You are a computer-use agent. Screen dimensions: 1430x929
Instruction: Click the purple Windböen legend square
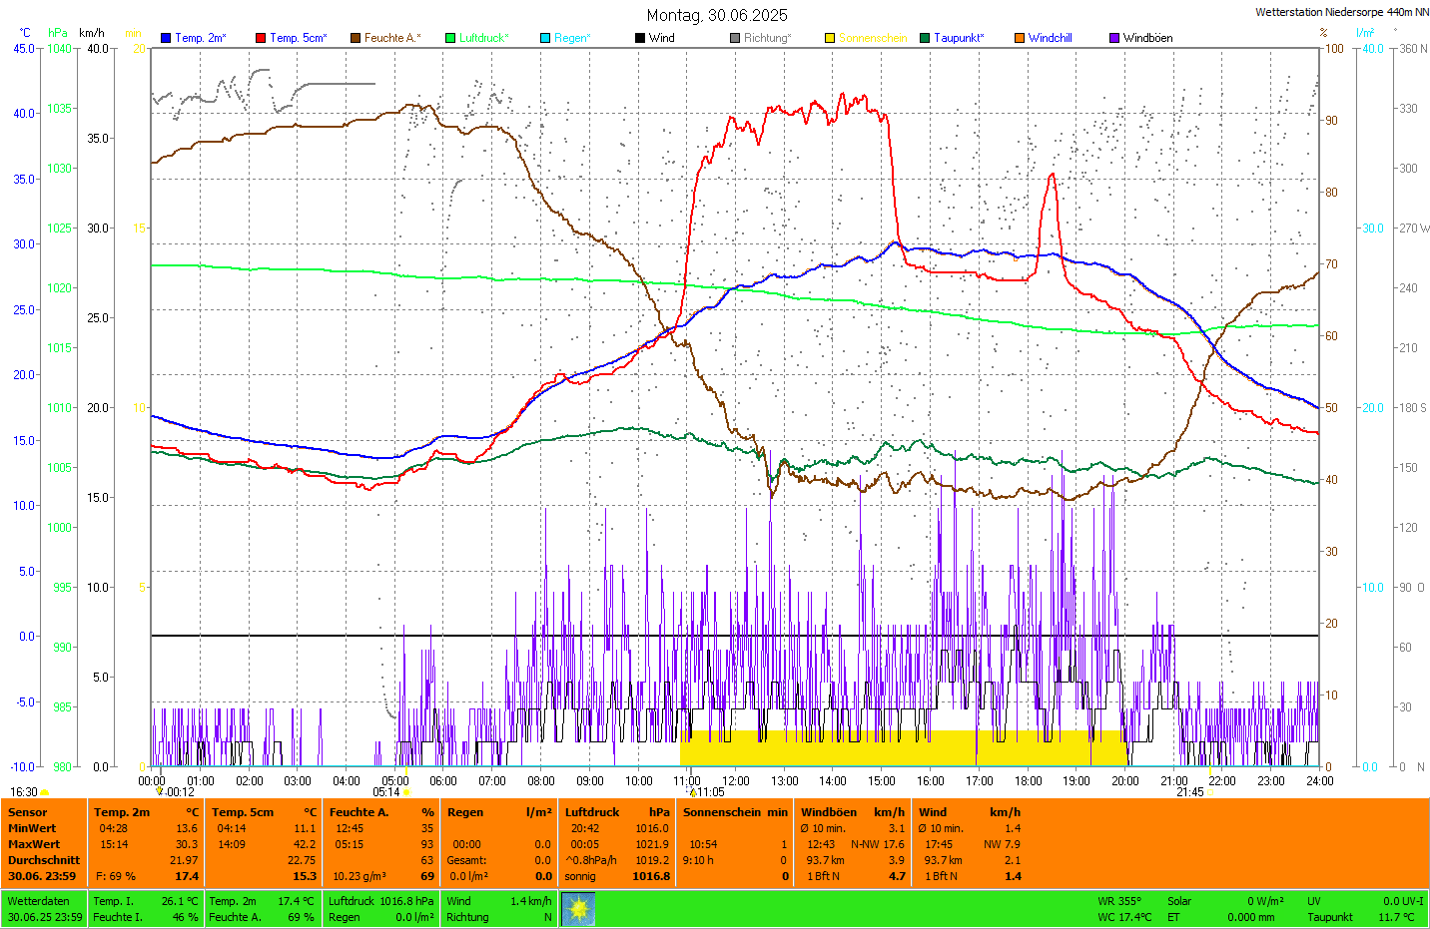pyautogui.click(x=1114, y=38)
